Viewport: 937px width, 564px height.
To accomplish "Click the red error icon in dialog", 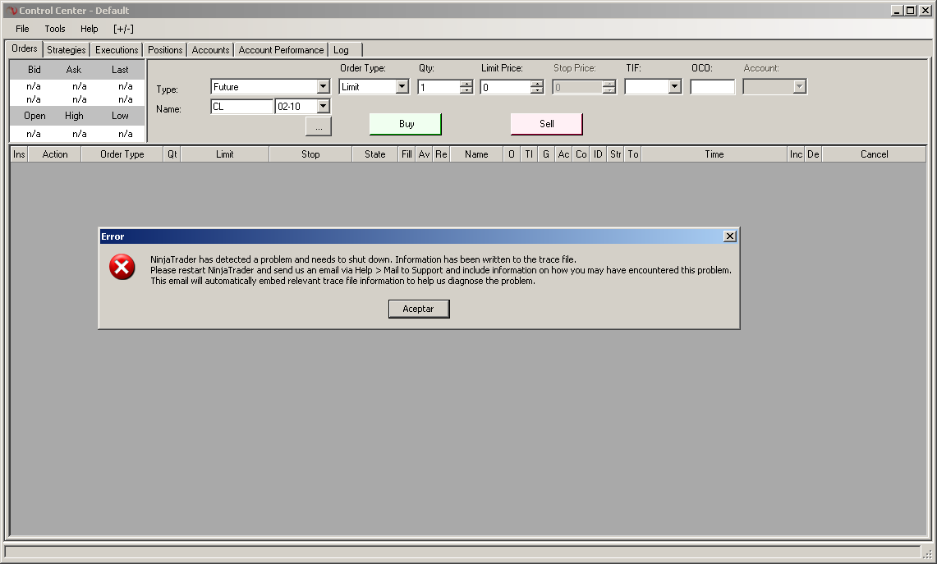I will tap(122, 267).
